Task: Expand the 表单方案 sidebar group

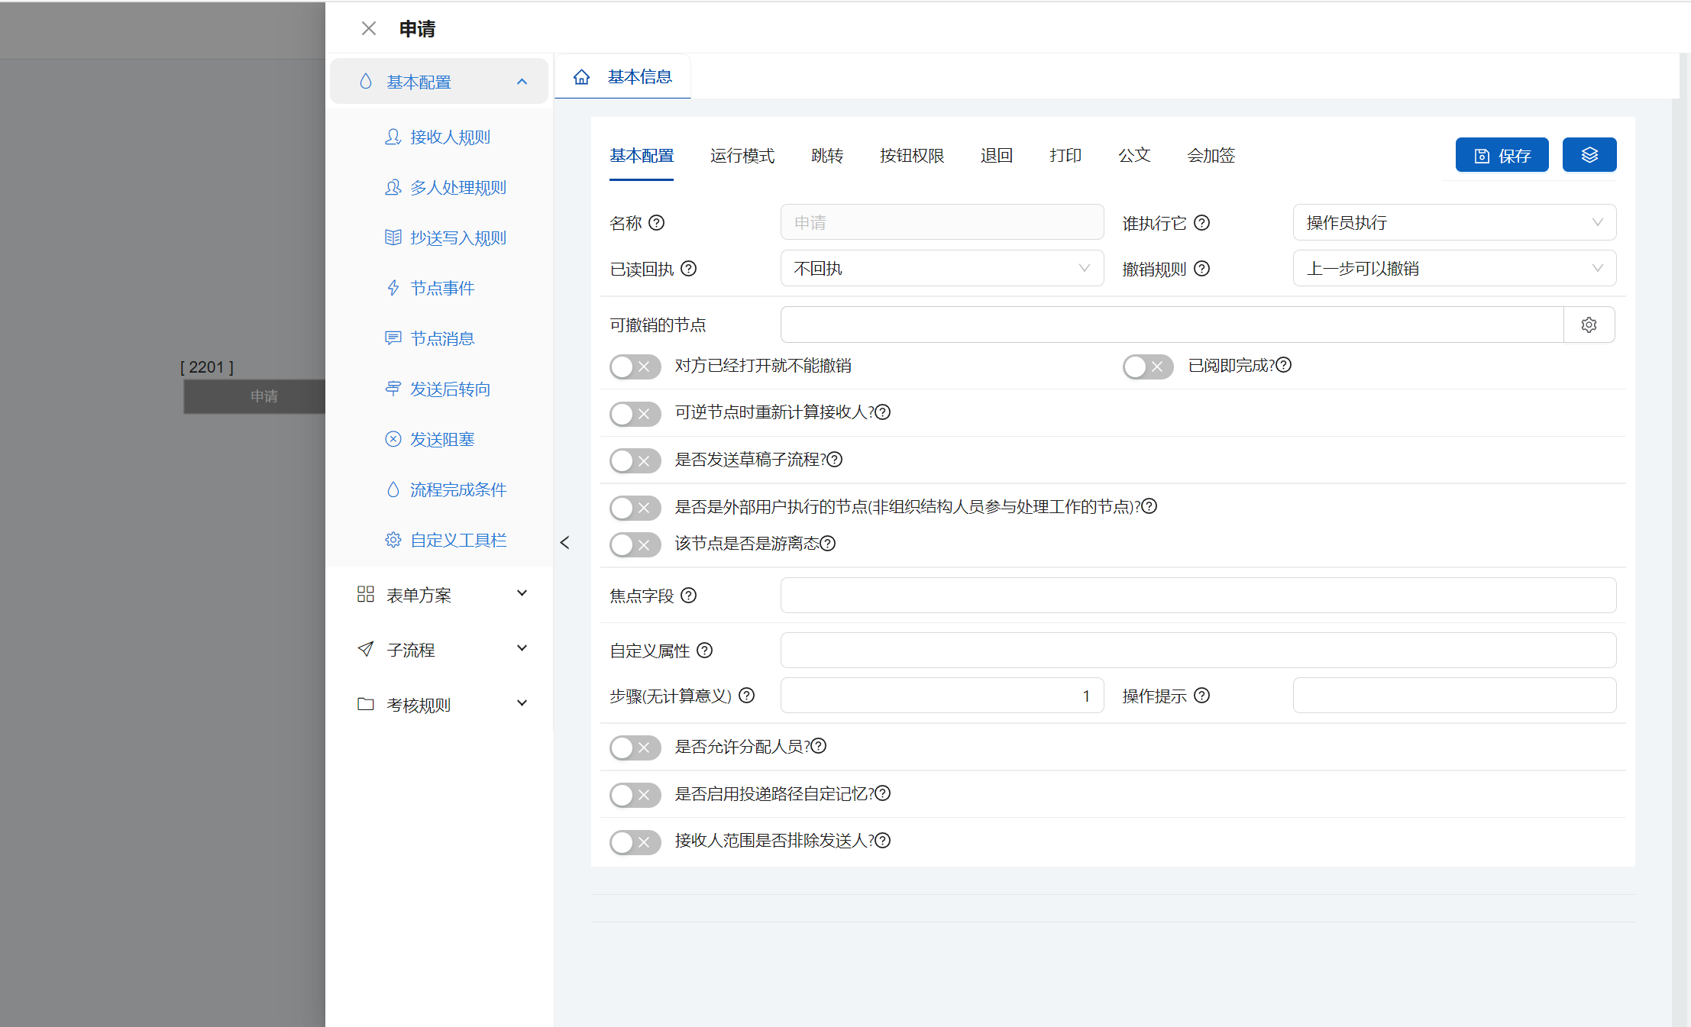Action: point(439,595)
